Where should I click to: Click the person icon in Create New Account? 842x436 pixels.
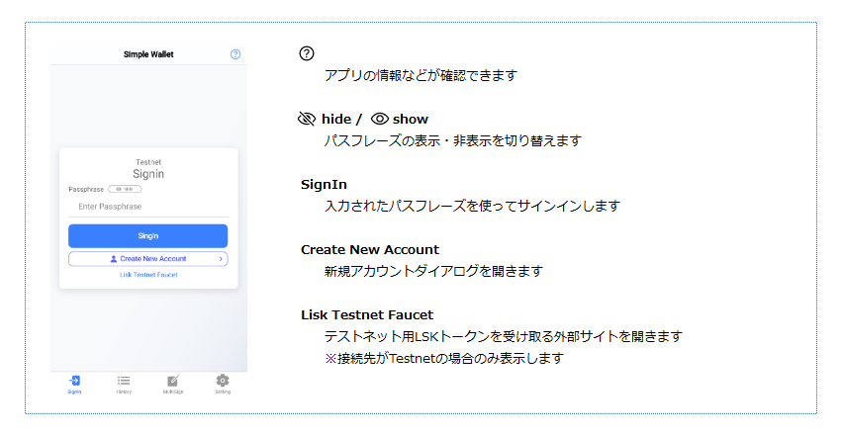point(114,258)
